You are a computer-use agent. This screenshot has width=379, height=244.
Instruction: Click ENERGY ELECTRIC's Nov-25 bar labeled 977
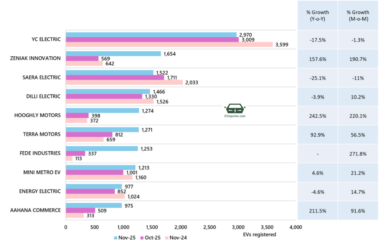(x=94, y=187)
